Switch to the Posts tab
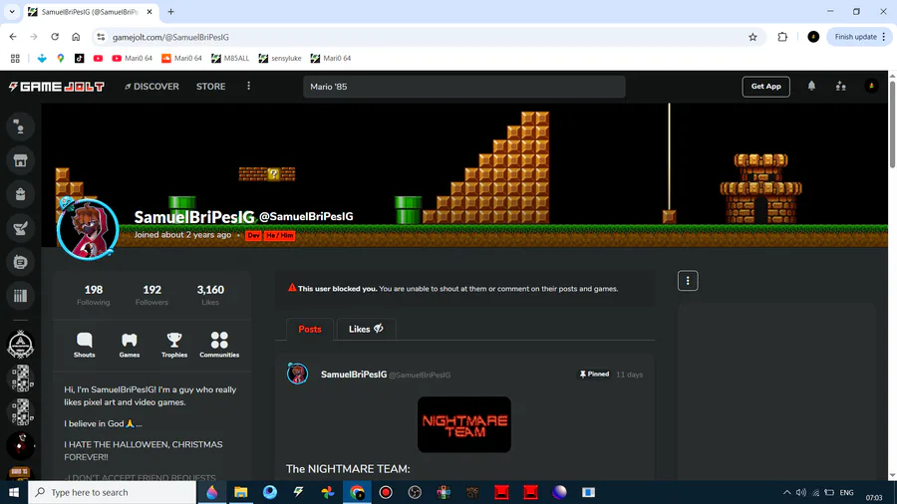 (x=310, y=329)
